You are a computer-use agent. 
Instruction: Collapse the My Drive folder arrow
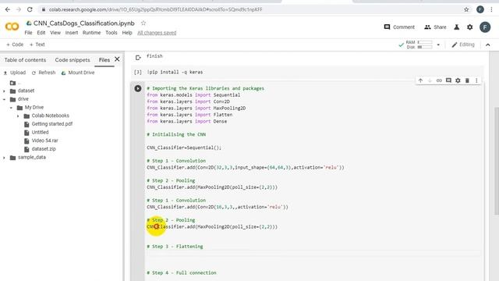click(x=11, y=108)
